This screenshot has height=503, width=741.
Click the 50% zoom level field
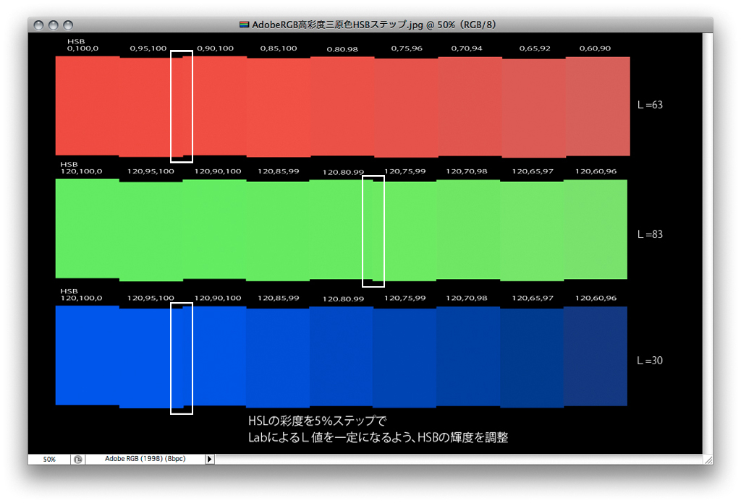coord(49,459)
